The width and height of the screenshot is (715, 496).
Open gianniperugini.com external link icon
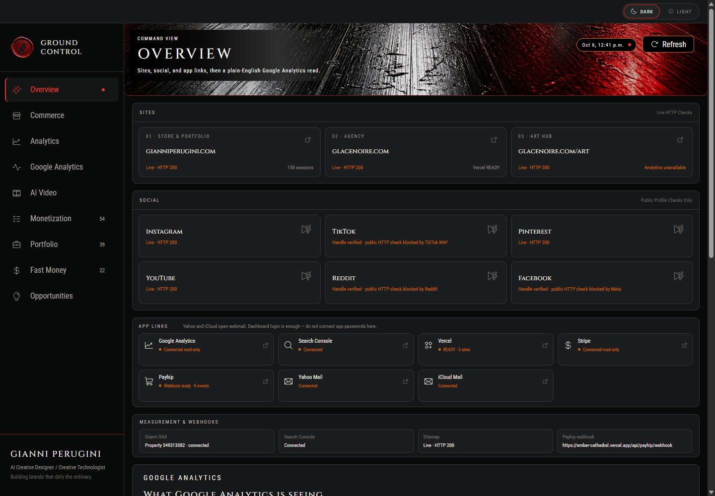point(308,140)
